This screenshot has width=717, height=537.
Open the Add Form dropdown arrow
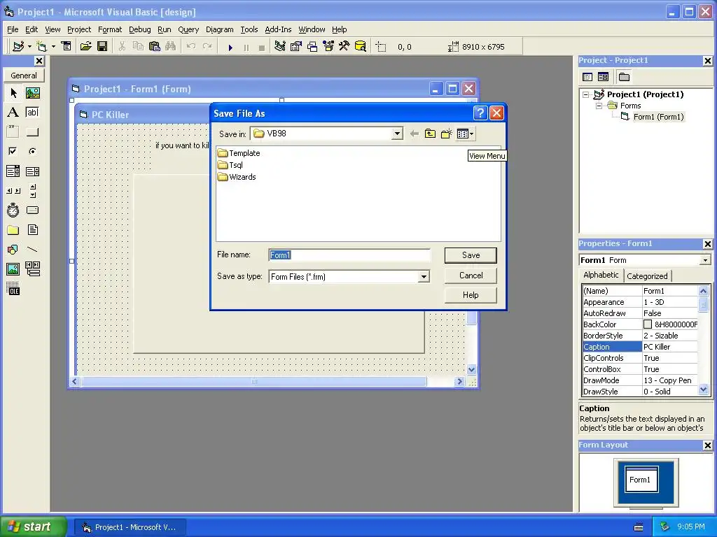click(x=53, y=46)
